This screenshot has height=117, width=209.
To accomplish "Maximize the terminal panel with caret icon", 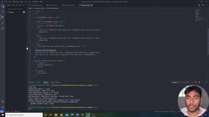I will 202,82.
